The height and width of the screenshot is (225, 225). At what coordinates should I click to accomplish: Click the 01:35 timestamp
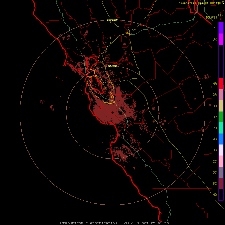pyautogui.click(x=163, y=223)
